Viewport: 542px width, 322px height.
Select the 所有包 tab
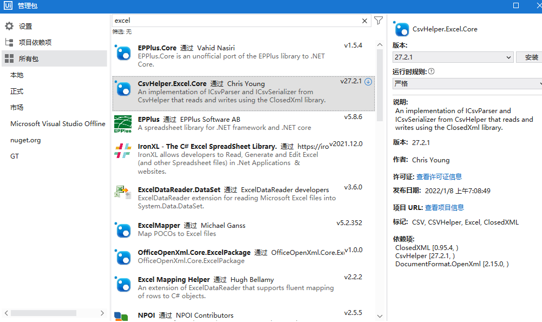click(55, 58)
